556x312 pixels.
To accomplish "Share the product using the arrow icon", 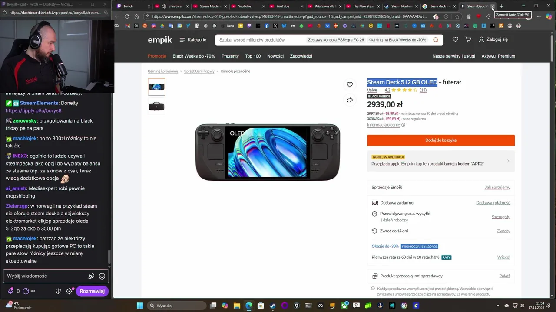I will (350, 100).
